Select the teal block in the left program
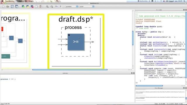The width and height of the screenshot is (187, 105). [6, 56]
